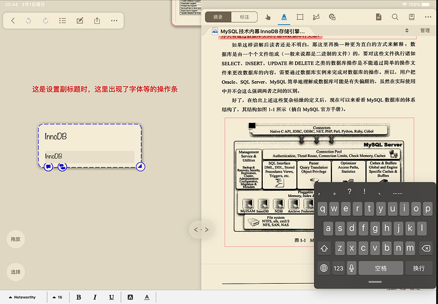Tap the question mark punctuation key
The image size is (438, 304).
pyautogui.click(x=349, y=192)
